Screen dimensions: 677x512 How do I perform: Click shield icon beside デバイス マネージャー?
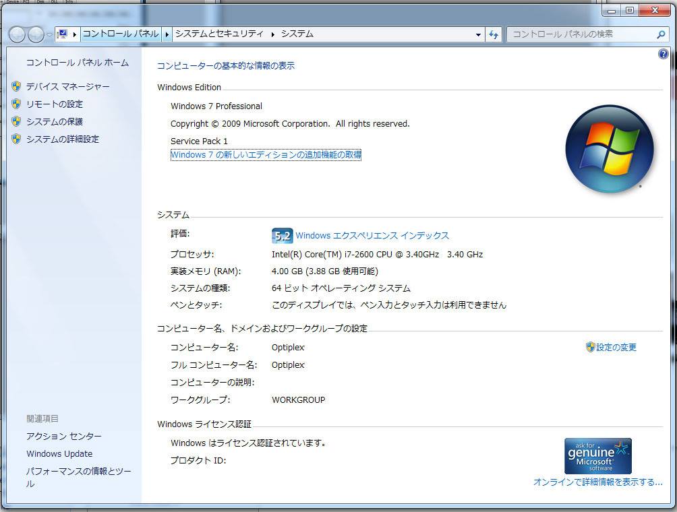tap(16, 86)
